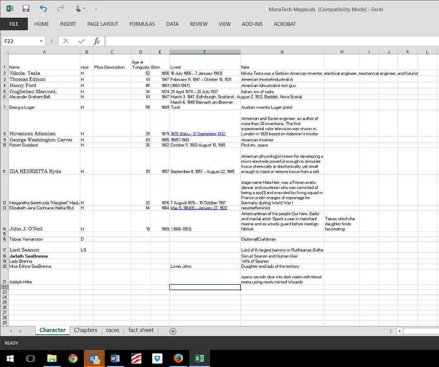Open Dropbox from the taskbar
Screen dimensions: 439x367
[x=157, y=358]
